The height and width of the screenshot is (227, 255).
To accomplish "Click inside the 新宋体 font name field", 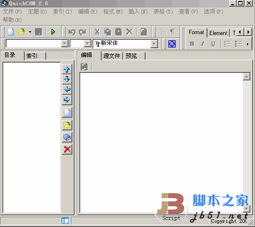I will [122, 44].
